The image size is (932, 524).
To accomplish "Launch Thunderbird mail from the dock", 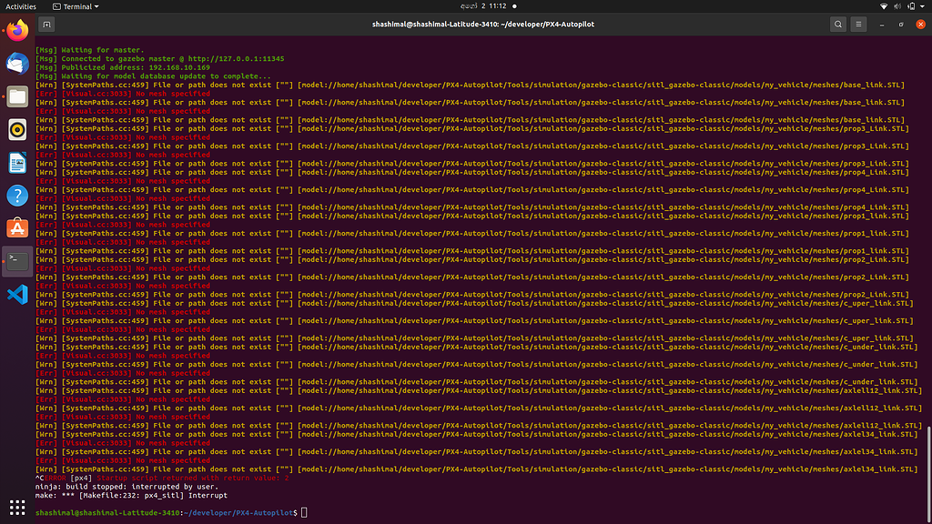I will (17, 64).
